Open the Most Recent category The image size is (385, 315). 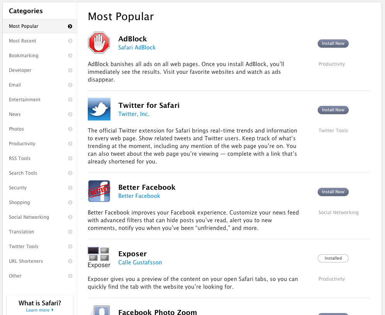40,41
